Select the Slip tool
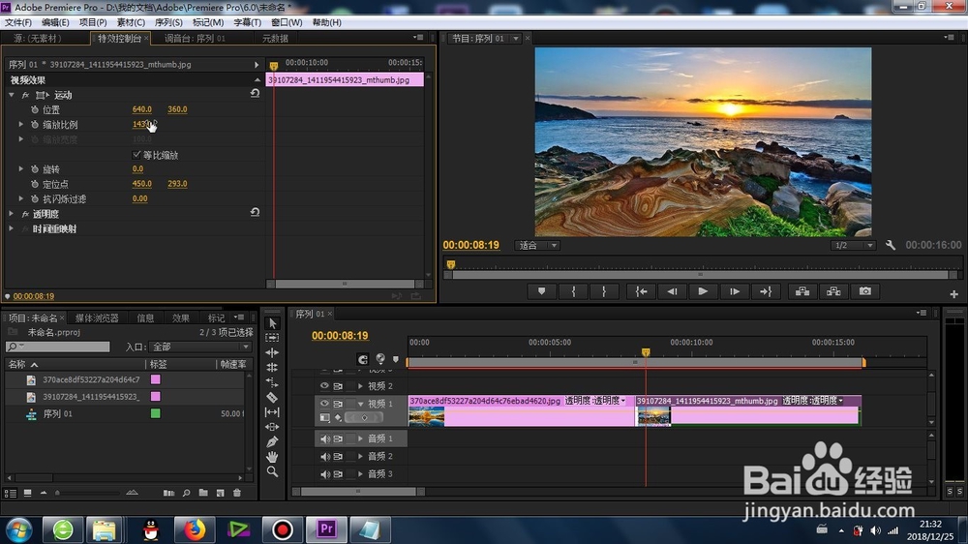 tap(272, 411)
